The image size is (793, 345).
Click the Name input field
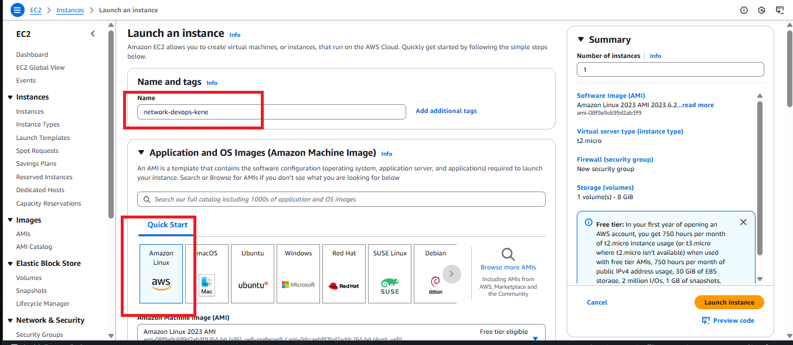[x=271, y=112]
